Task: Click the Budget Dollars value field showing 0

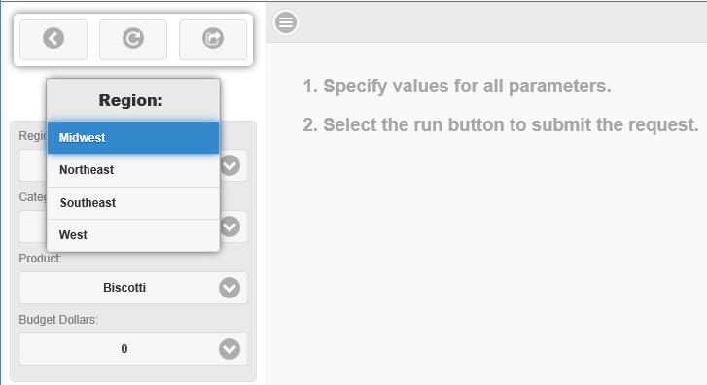Action: (x=133, y=349)
